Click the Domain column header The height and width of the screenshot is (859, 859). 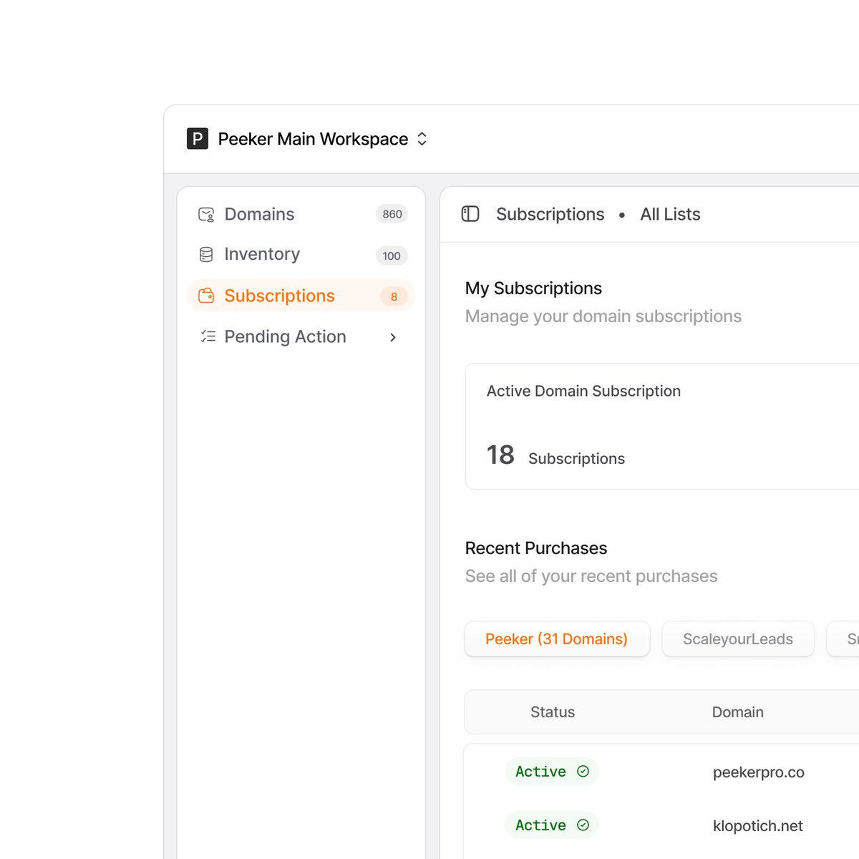(737, 712)
